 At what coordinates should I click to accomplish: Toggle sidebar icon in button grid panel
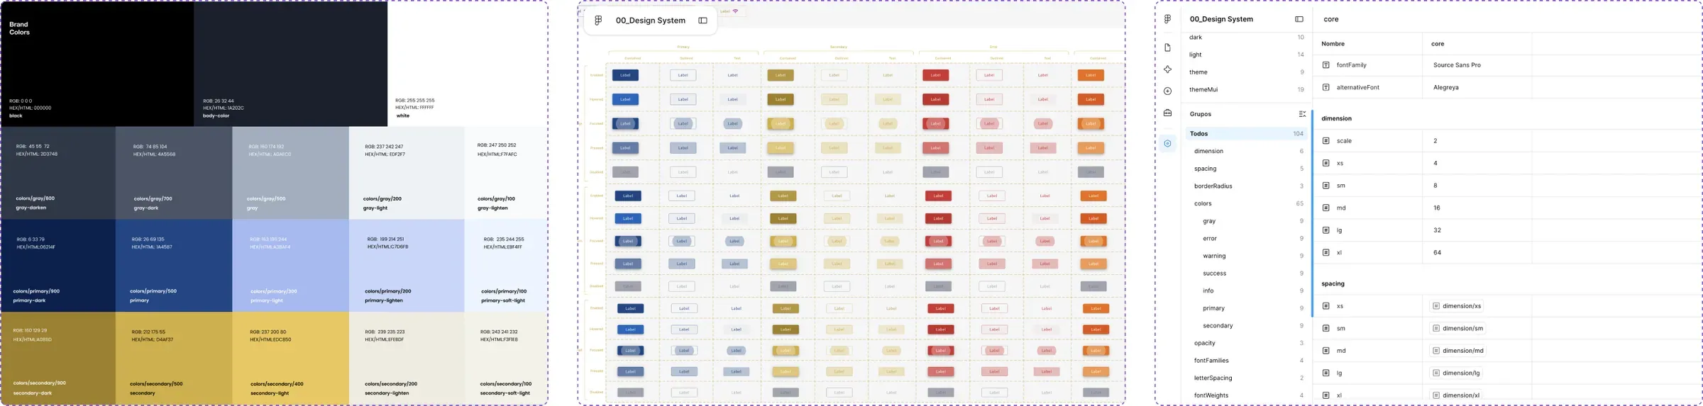[702, 21]
